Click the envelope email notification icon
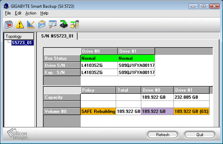The width and height of the screenshot is (223, 144). click(42, 24)
